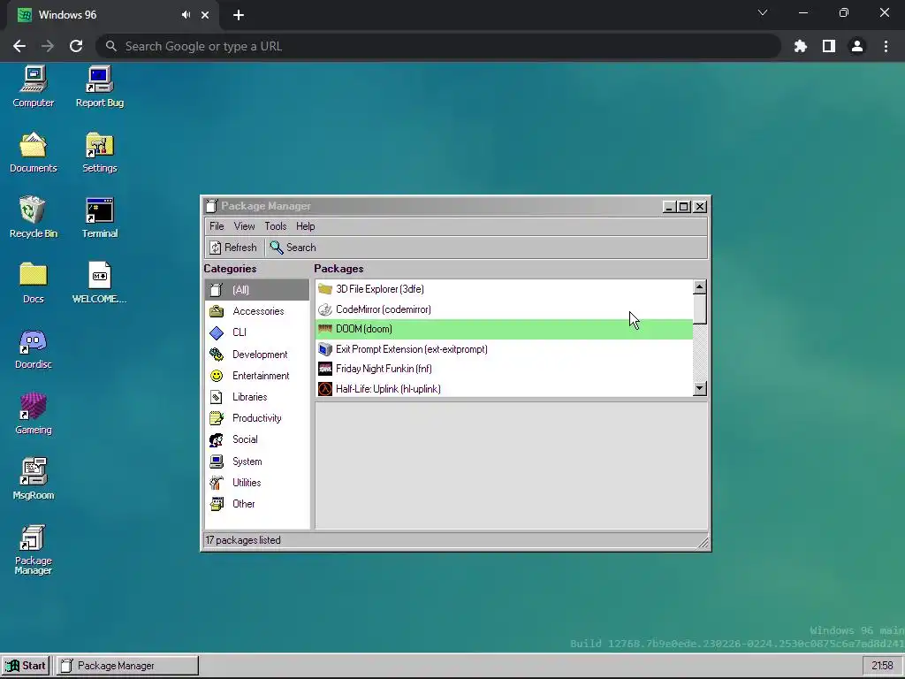Open the tab search dropdown chevron
Viewport: 905px width, 679px height.
coord(763,12)
